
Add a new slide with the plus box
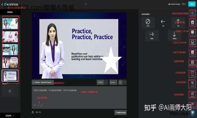pos(10,91)
